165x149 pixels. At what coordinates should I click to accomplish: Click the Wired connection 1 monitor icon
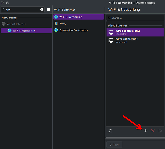[111, 41]
